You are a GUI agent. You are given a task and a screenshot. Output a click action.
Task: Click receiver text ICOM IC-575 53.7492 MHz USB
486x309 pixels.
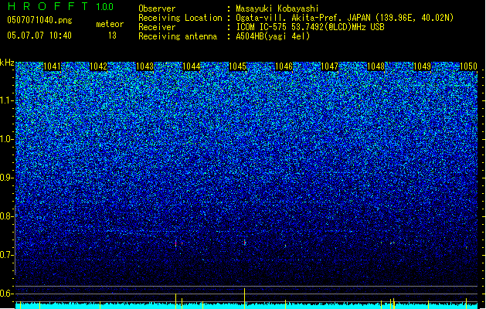click(x=310, y=27)
